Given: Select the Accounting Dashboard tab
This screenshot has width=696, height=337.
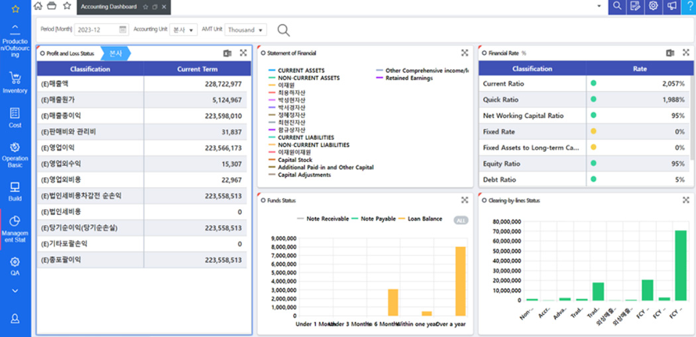Looking at the screenshot, I should pyautogui.click(x=109, y=7).
